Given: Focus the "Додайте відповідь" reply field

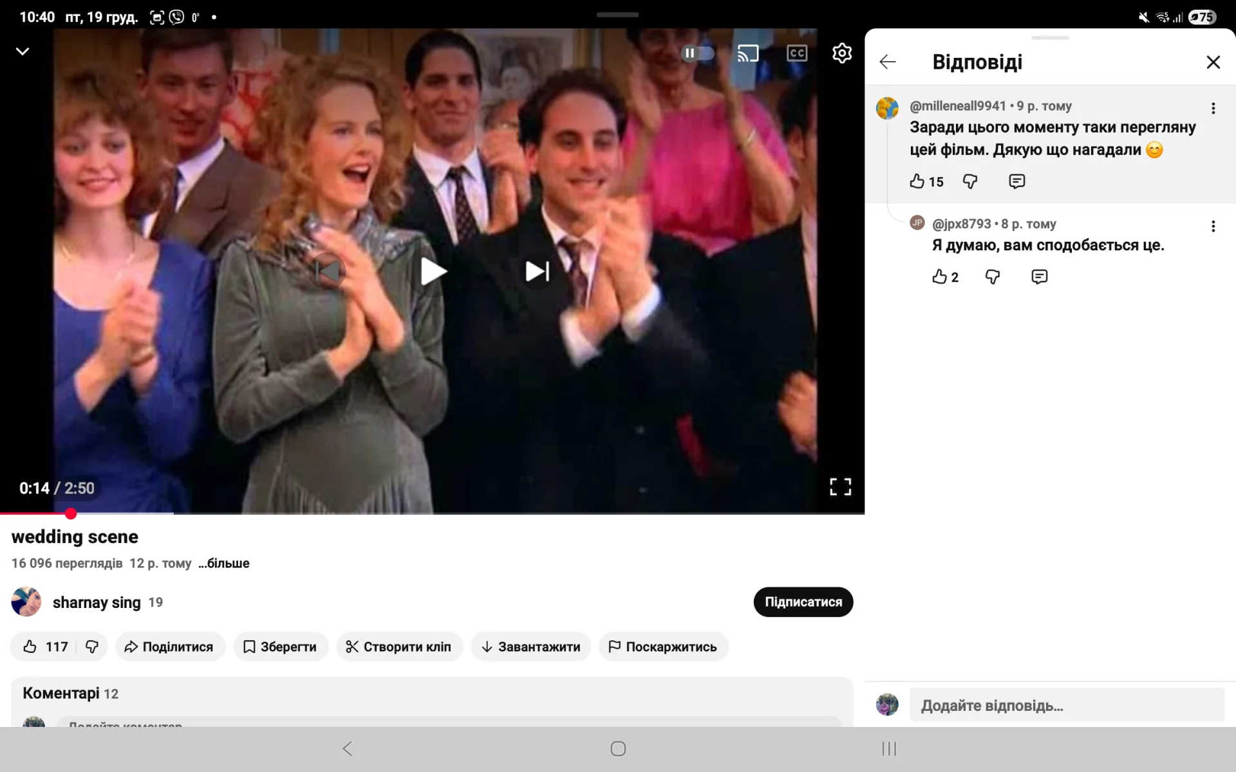Looking at the screenshot, I should click(x=1065, y=705).
